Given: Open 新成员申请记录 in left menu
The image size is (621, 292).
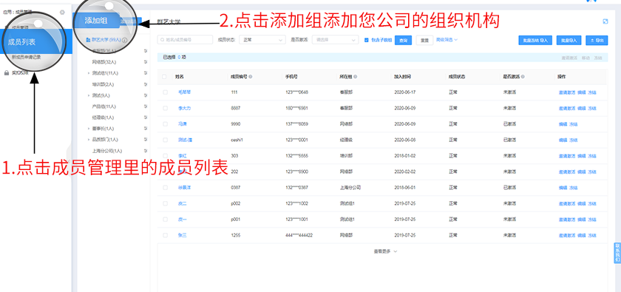Looking at the screenshot, I should (x=26, y=57).
